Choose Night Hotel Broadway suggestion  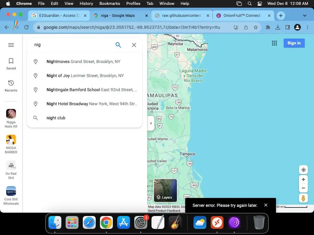85,104
